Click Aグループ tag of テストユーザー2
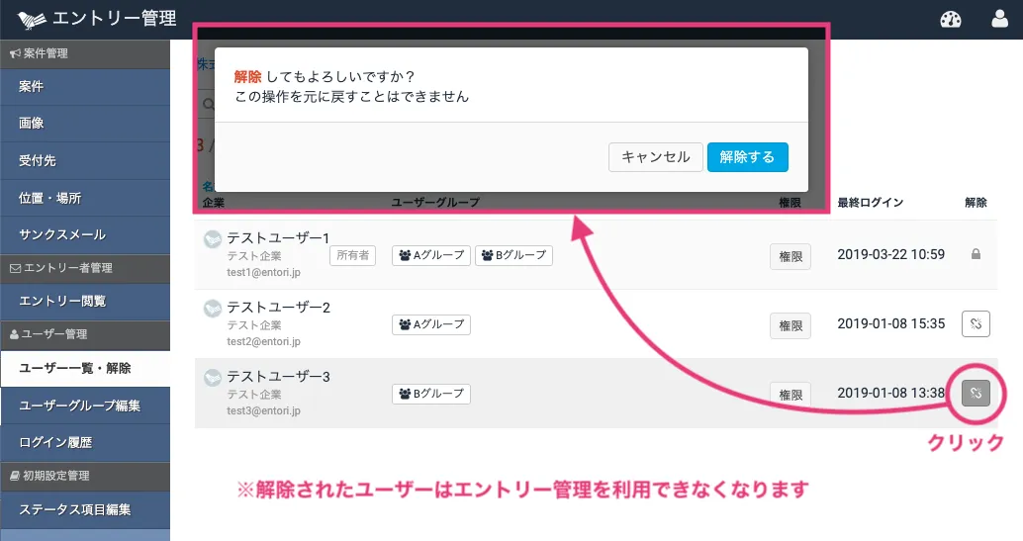Image resolution: width=1023 pixels, height=541 pixels. tap(431, 324)
